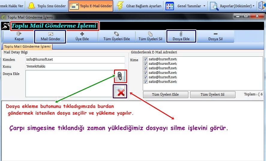Select the Toplu Mail Gönderme İşlemi tab
The height and width of the screenshot is (161, 266).
point(28,46)
